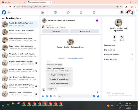Open the Marquesha - 2 beds chat
The width and height of the screenshot is (138, 110).
tap(19, 55)
